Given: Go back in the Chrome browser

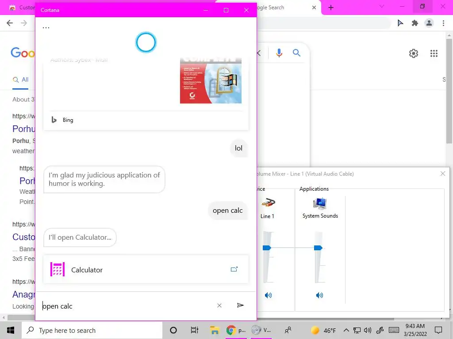Looking at the screenshot, I should [x=10, y=23].
